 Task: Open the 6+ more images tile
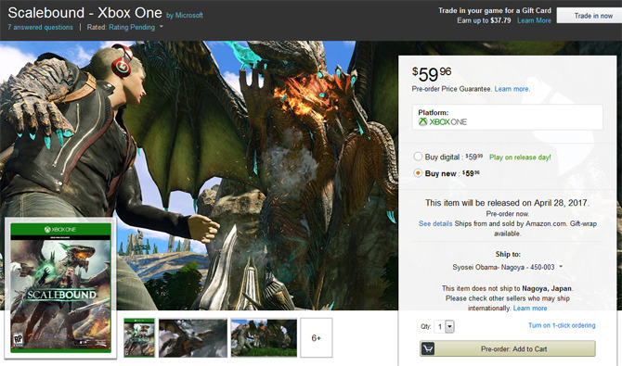tap(317, 338)
